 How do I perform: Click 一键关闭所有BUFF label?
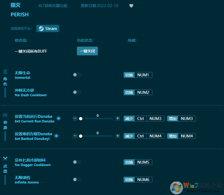[x=31, y=51]
